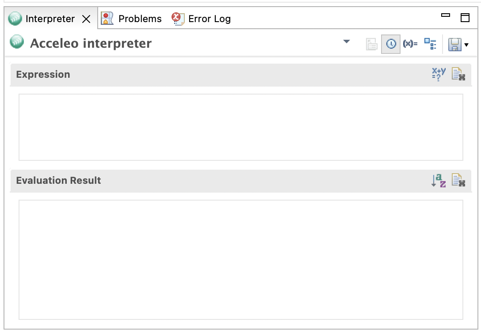481x334 pixels.
Task: Sort evaluation results alphabetically
Action: [x=439, y=180]
